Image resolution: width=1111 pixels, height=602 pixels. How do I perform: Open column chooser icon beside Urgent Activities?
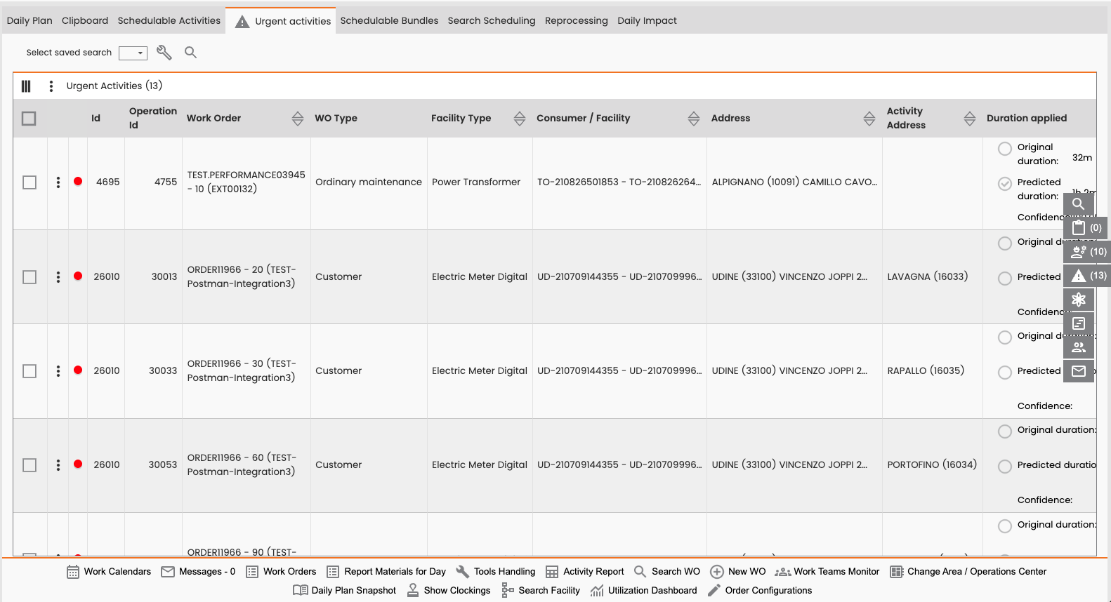pos(26,86)
